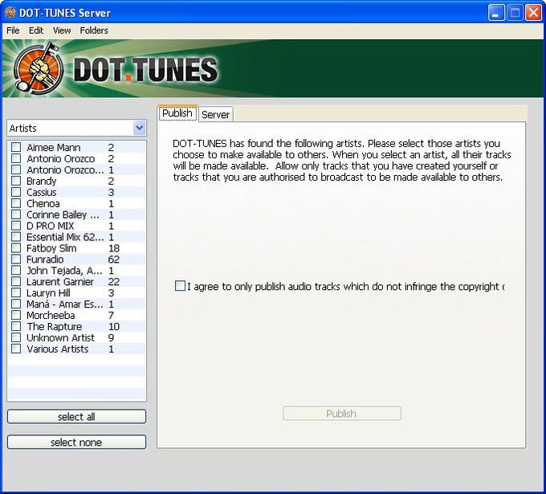Click the select none button
The height and width of the screenshot is (494, 546).
point(76,442)
